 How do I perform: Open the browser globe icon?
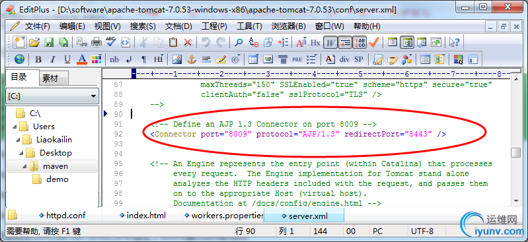click(x=19, y=59)
